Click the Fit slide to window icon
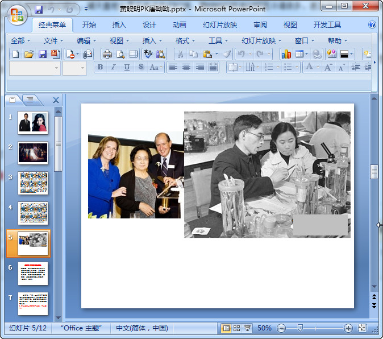383x339 pixels. (363, 328)
